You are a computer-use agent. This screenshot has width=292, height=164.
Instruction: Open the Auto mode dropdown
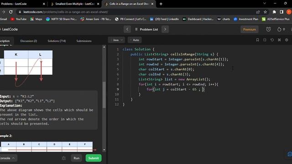[x=135, y=40]
